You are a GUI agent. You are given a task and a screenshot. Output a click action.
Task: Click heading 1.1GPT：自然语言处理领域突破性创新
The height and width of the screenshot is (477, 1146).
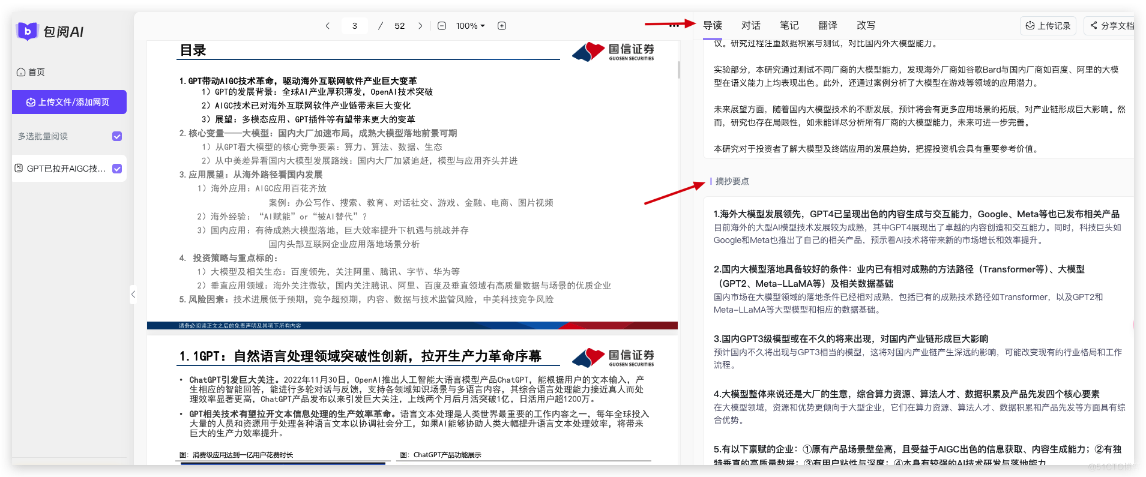click(360, 356)
